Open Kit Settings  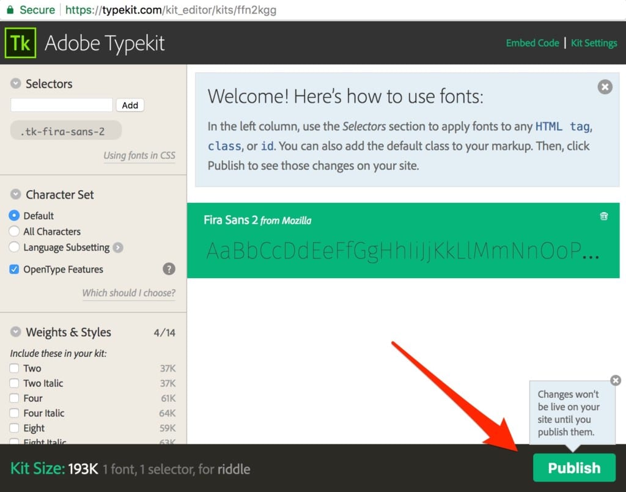[594, 43]
